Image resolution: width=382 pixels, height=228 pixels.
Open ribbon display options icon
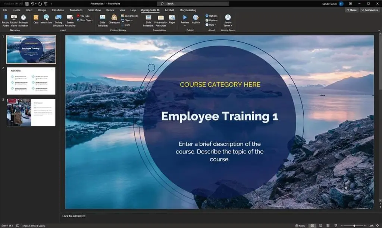(350, 4)
